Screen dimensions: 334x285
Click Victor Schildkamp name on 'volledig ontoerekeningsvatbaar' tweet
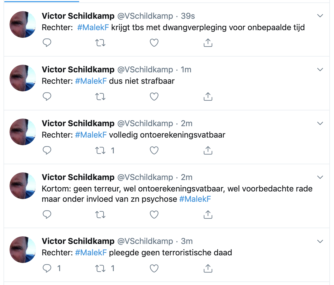(x=78, y=123)
